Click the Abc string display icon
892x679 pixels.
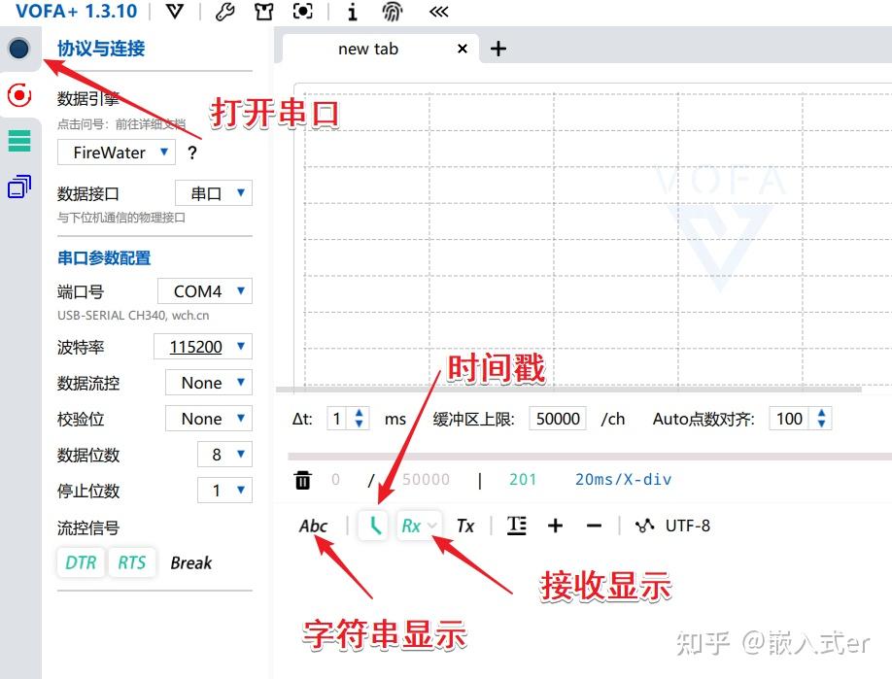tap(313, 526)
